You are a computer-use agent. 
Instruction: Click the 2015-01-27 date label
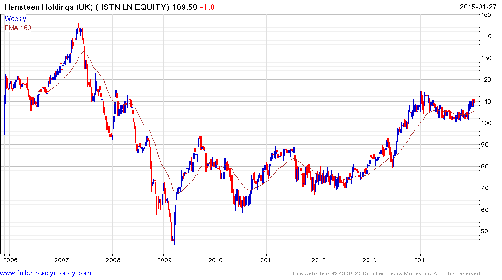(x=478, y=7)
